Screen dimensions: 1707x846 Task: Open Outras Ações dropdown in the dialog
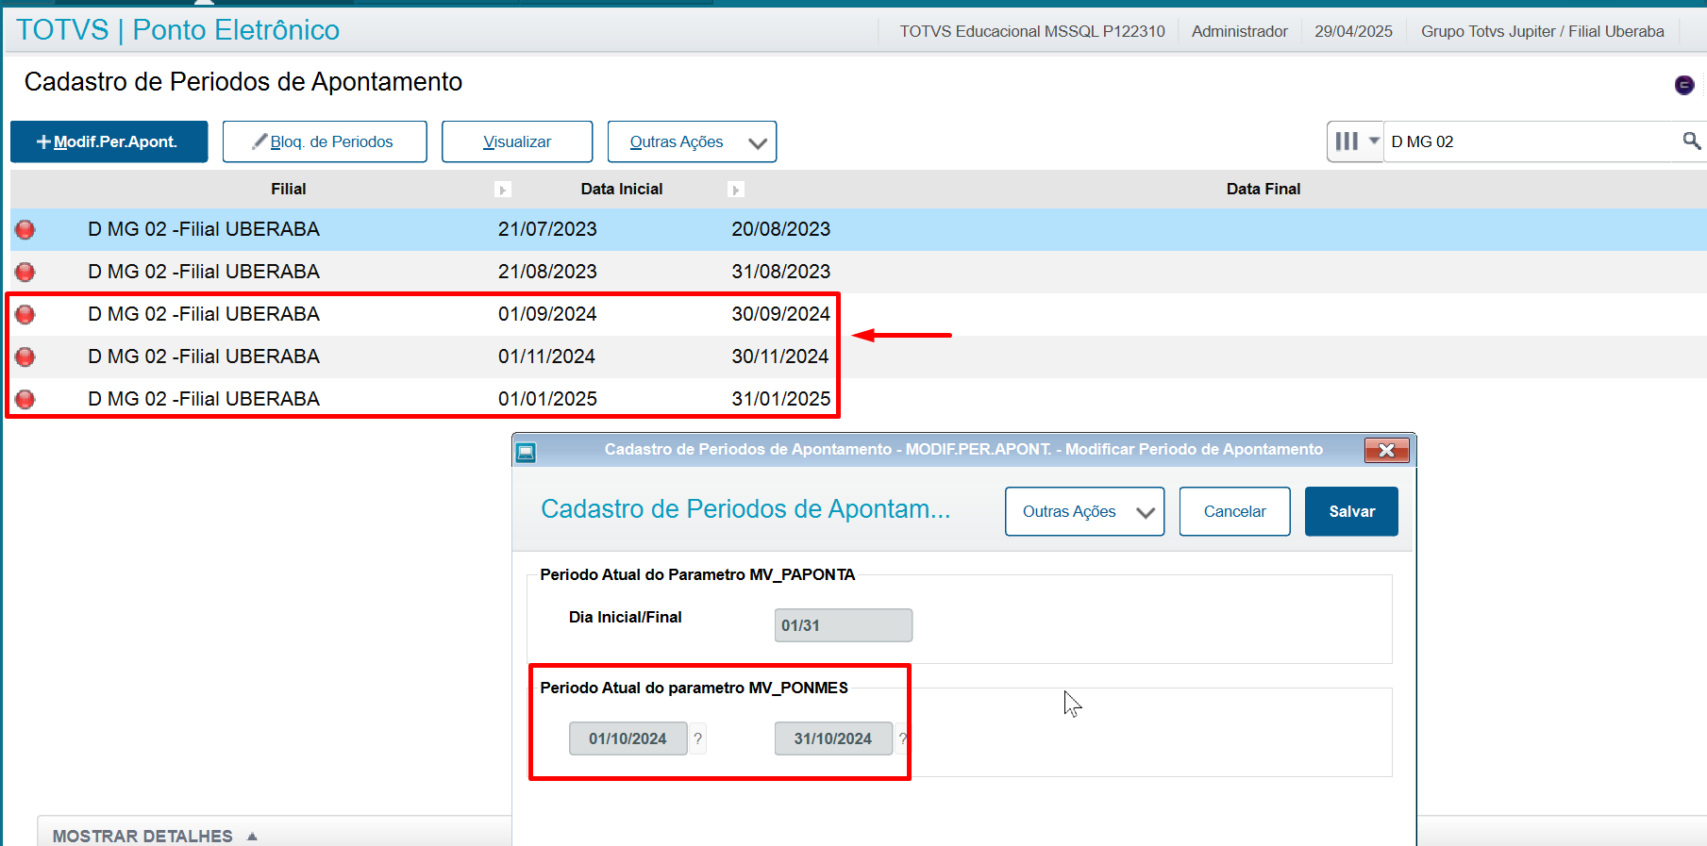point(1084,511)
